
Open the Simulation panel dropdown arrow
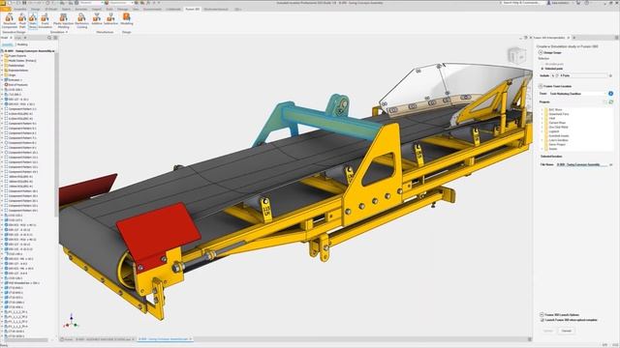[x=67, y=32]
